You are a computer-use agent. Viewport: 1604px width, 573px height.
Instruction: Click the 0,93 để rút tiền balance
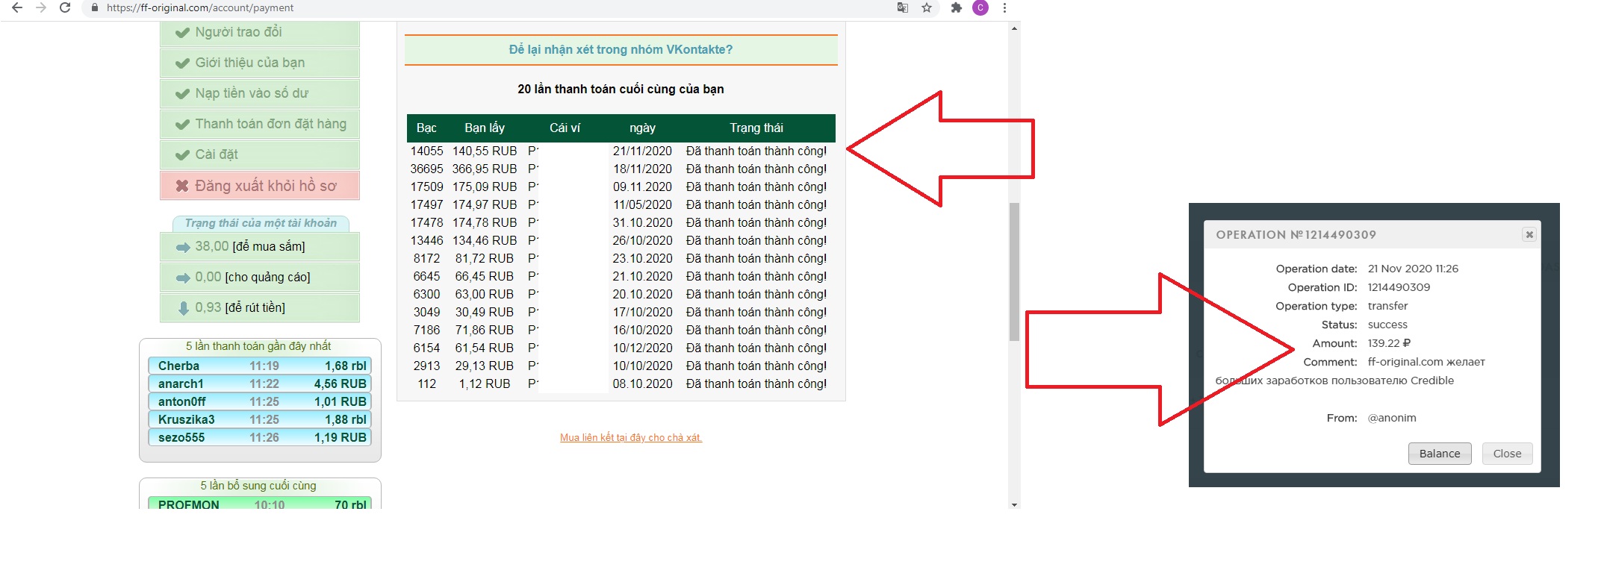(260, 307)
